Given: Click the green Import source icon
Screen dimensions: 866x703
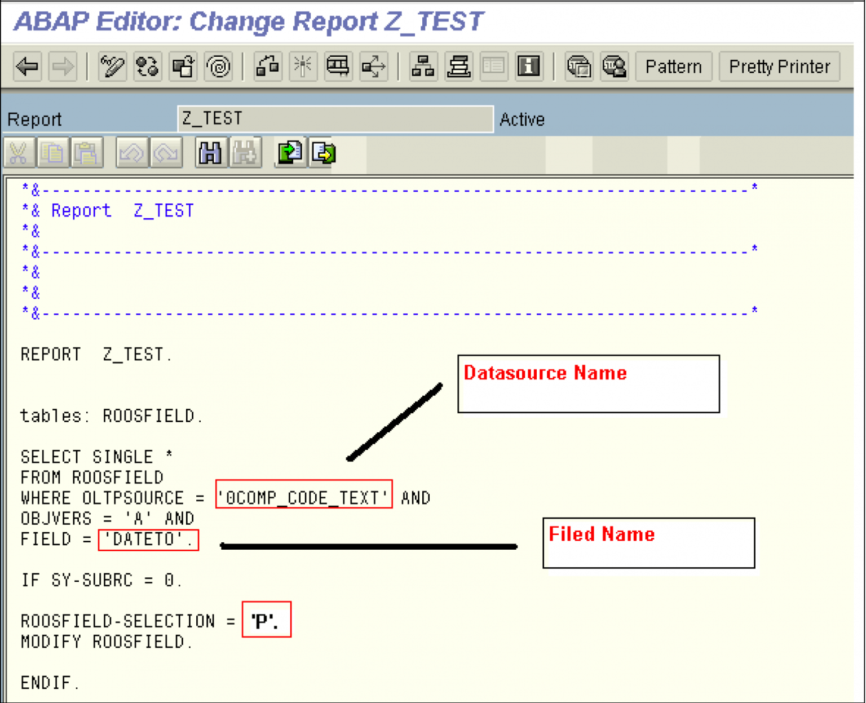Looking at the screenshot, I should (290, 152).
